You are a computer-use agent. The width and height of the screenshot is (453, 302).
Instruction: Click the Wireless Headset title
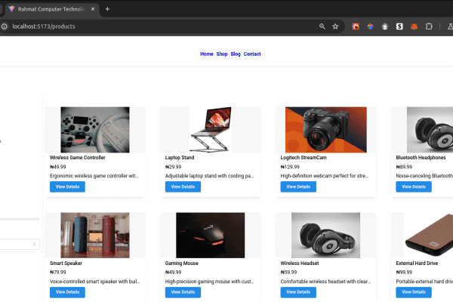click(x=300, y=263)
